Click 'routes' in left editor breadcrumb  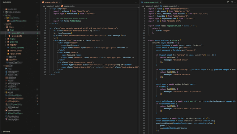click(x=50, y=6)
